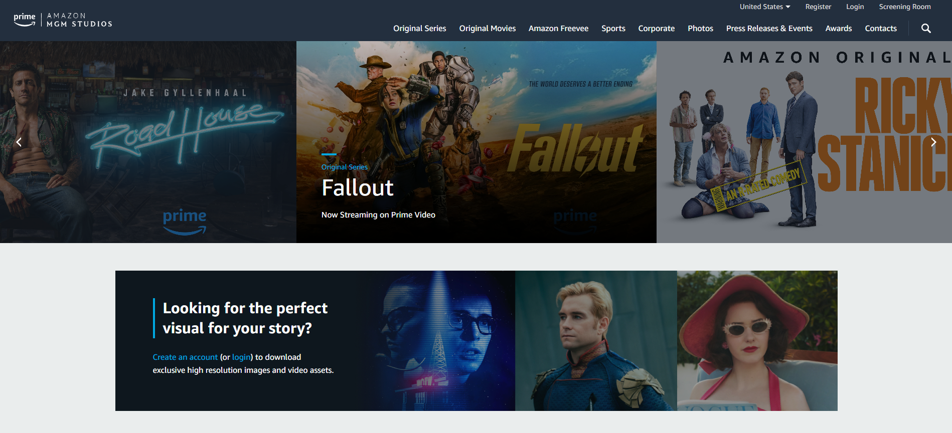
Task: Visit the Awards page
Action: point(838,29)
